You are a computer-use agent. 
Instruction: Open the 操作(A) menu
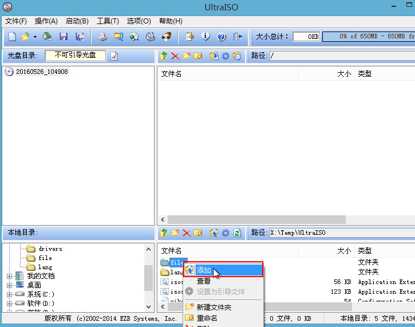(46, 21)
